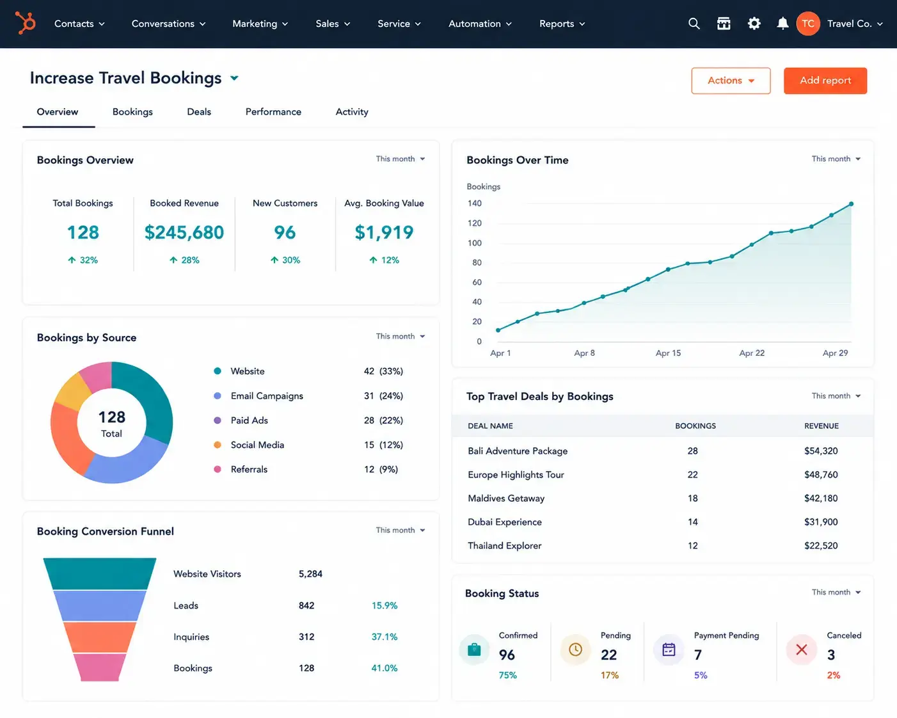The width and height of the screenshot is (897, 718).
Task: Click the 128 Total donut center
Action: coord(112,424)
